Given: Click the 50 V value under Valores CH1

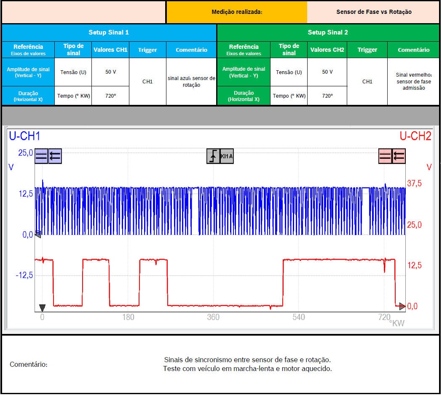Looking at the screenshot, I should 110,72.
